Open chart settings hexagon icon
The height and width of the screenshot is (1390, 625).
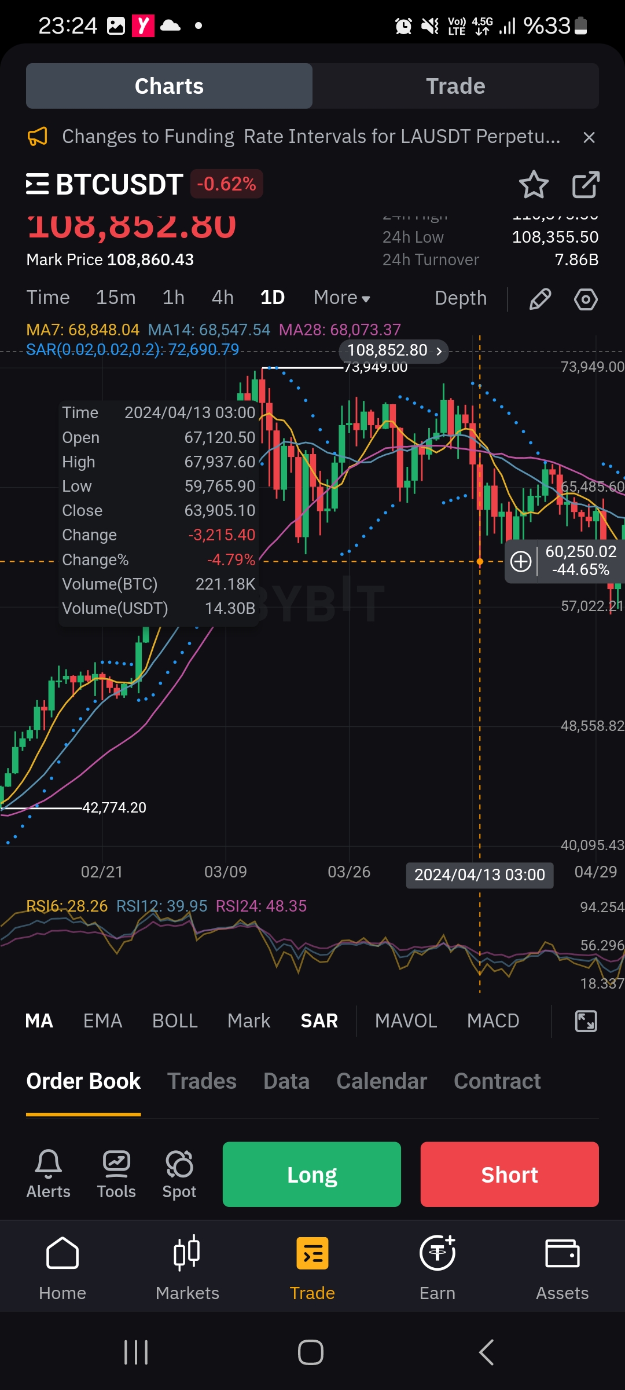586,299
